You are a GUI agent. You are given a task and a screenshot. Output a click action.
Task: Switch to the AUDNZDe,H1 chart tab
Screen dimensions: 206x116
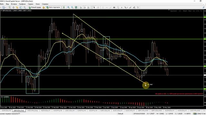pos(170,111)
